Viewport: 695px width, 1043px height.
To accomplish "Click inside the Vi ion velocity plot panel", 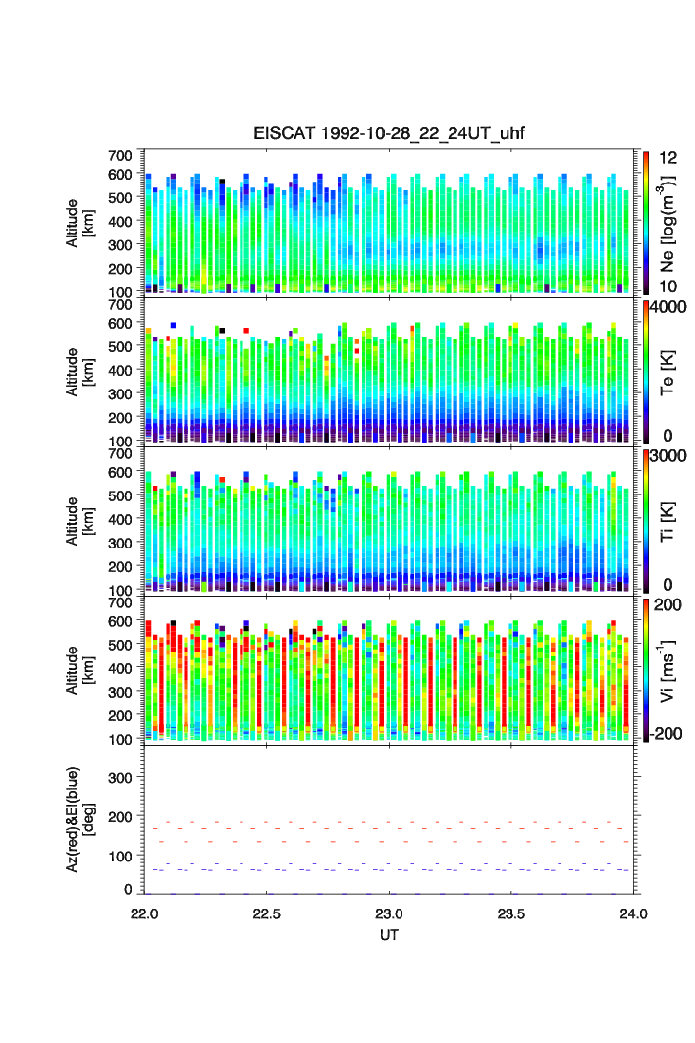I will click(x=389, y=669).
